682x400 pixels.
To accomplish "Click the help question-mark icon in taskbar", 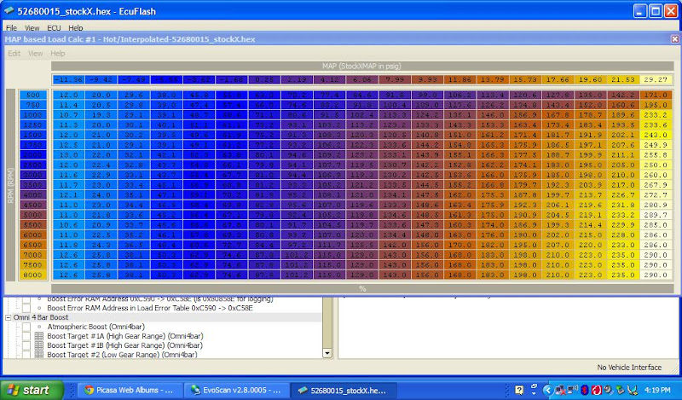I will click(519, 390).
